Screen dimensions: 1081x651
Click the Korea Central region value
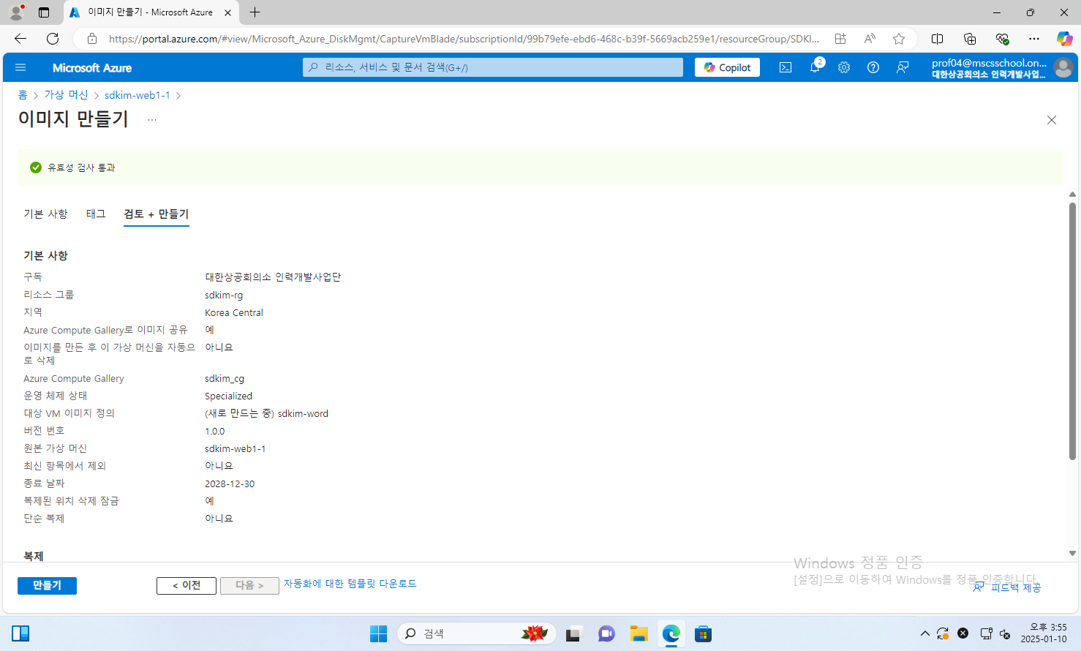coord(234,312)
